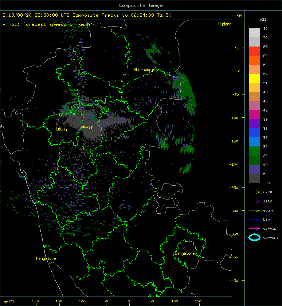This screenshot has height=306, width=282.
Task: Click the -20 value on dBZ scale
Action: point(266,183)
